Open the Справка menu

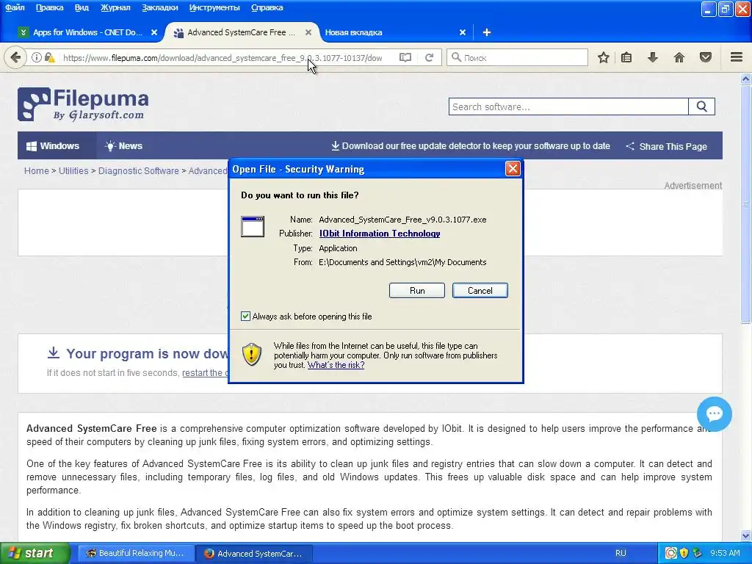click(x=267, y=7)
